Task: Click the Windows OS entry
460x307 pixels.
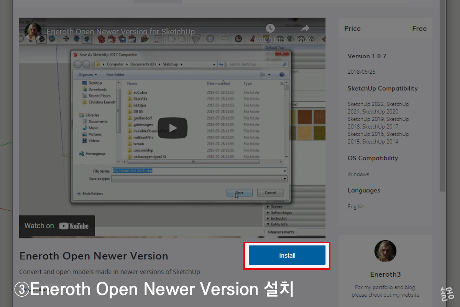Action: [x=358, y=174]
